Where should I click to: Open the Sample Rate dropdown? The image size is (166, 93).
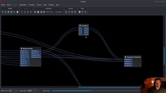pos(32,91)
